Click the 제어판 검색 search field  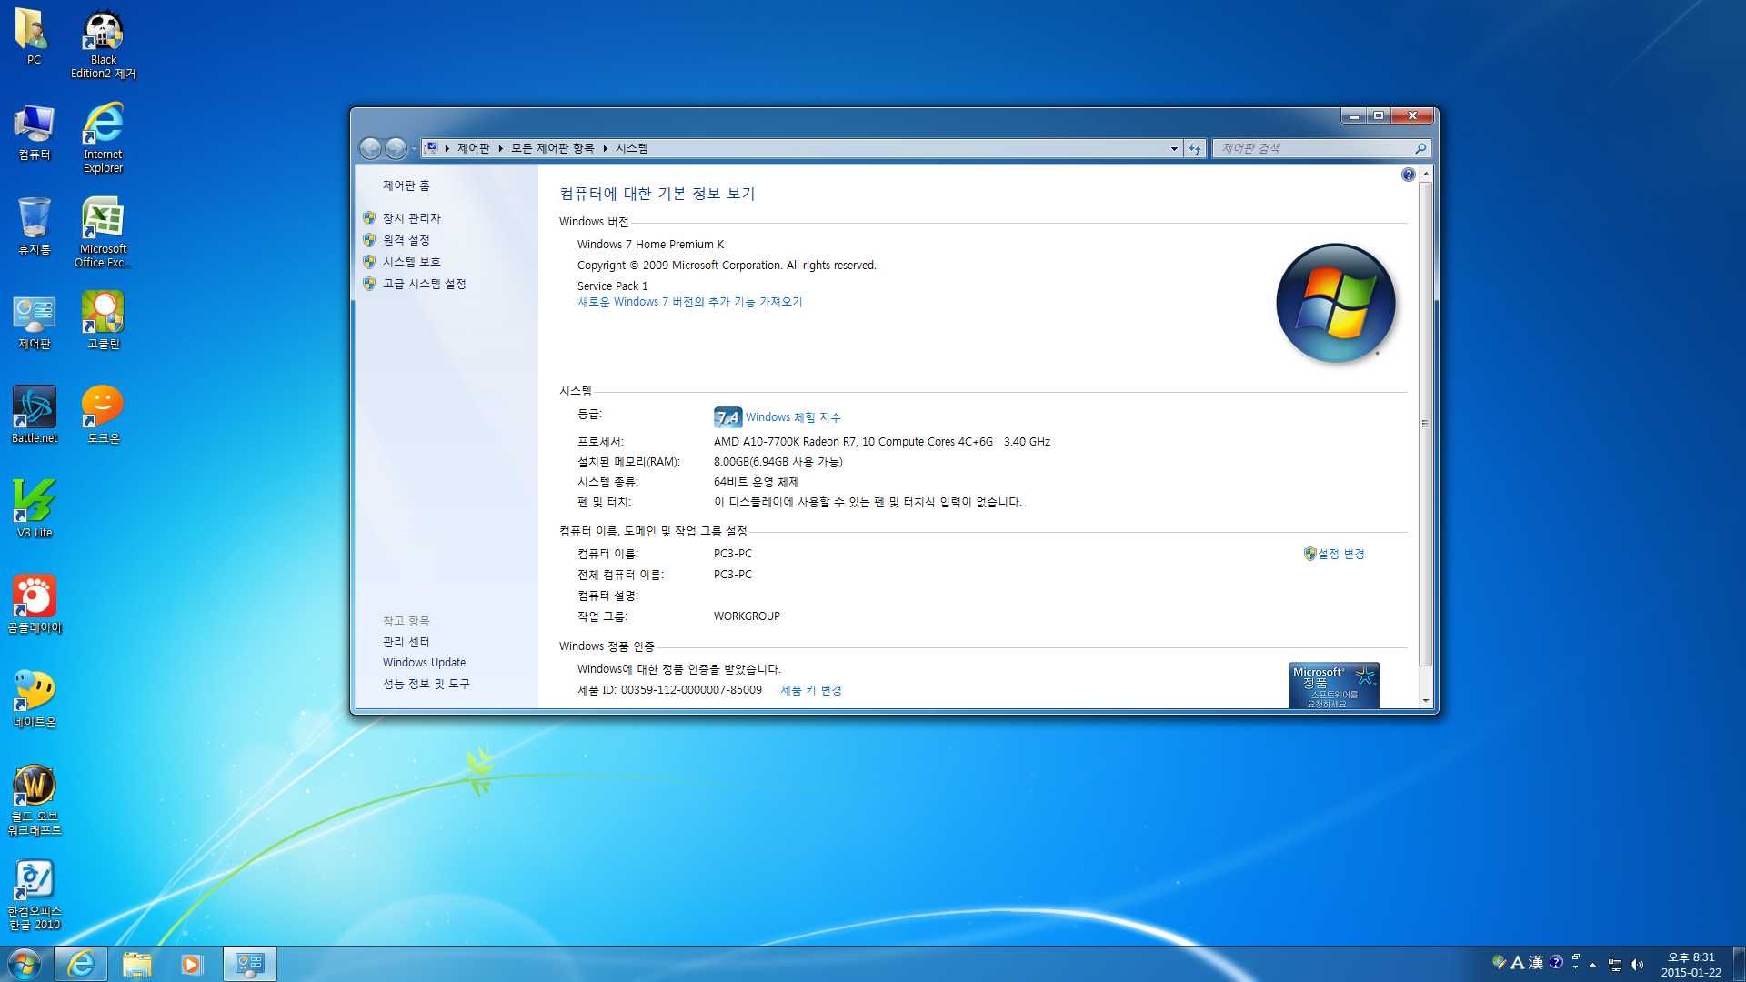point(1314,148)
